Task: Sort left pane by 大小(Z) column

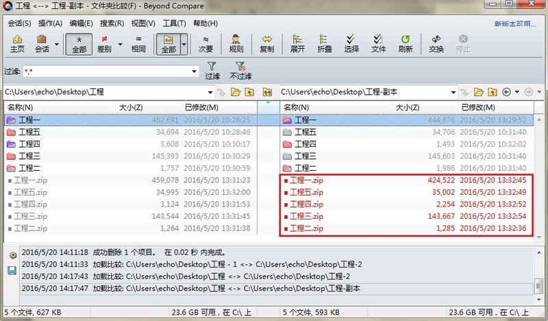Action: [148, 107]
